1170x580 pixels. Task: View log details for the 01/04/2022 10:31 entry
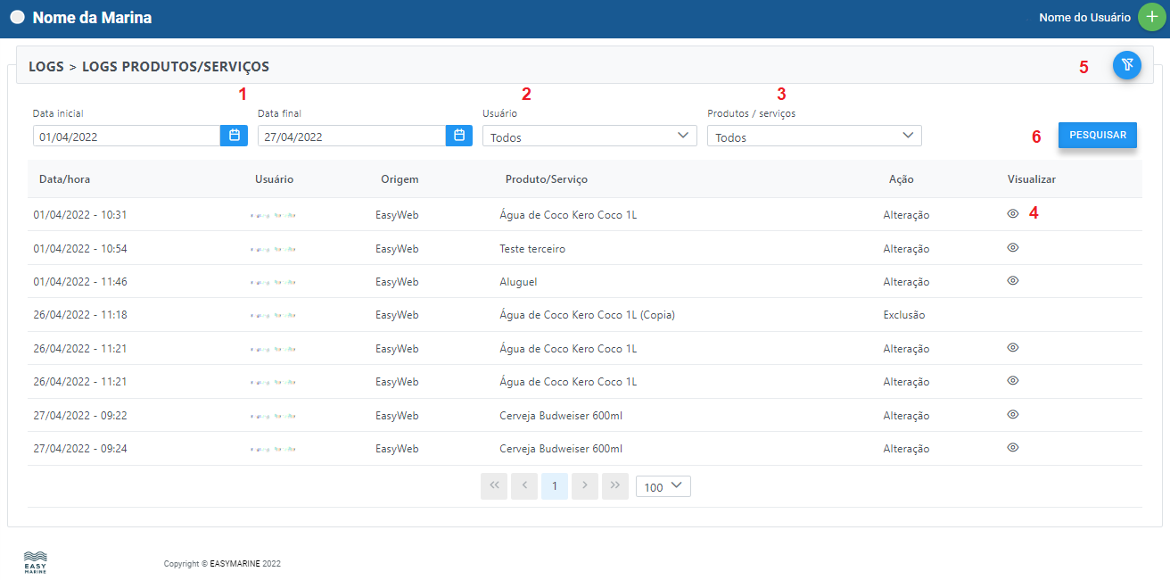(x=1012, y=214)
